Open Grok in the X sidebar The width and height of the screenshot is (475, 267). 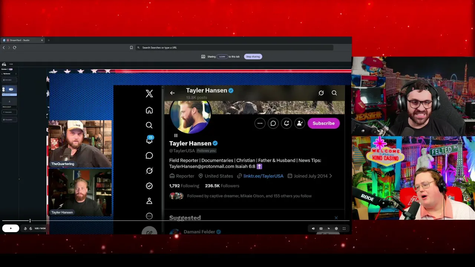pos(149,171)
